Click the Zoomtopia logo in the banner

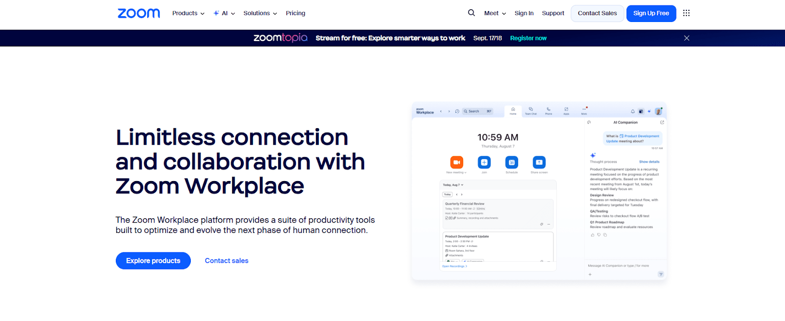click(x=281, y=38)
